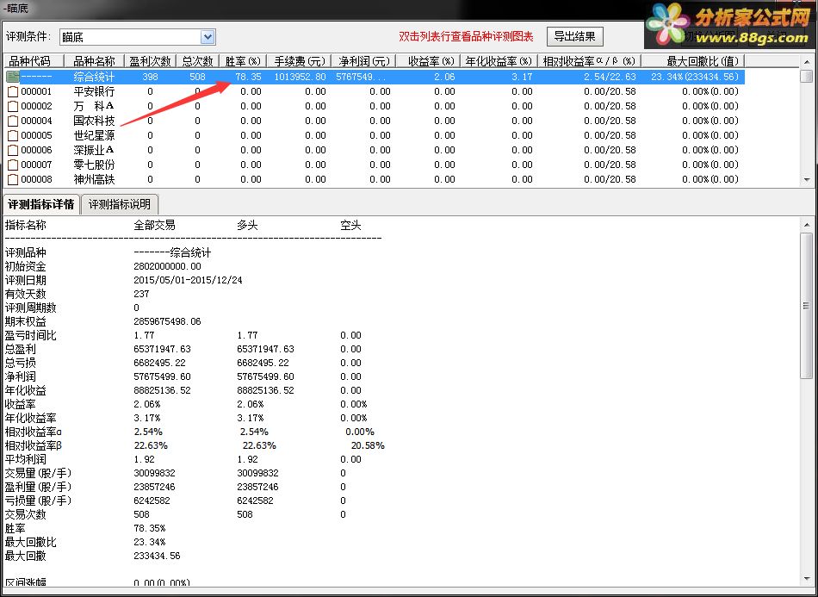818x597 pixels.
Task: Open the 评测条件 dropdown arrow
Action: [208, 37]
